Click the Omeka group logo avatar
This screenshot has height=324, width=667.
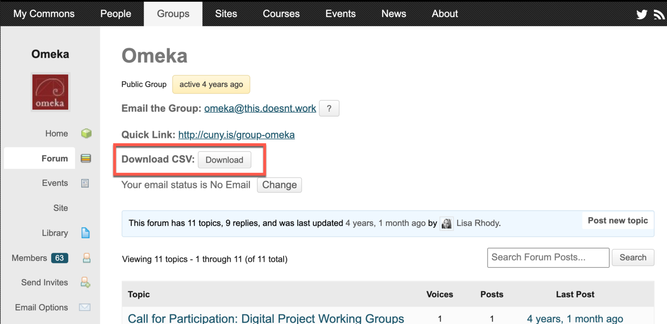pos(50,92)
